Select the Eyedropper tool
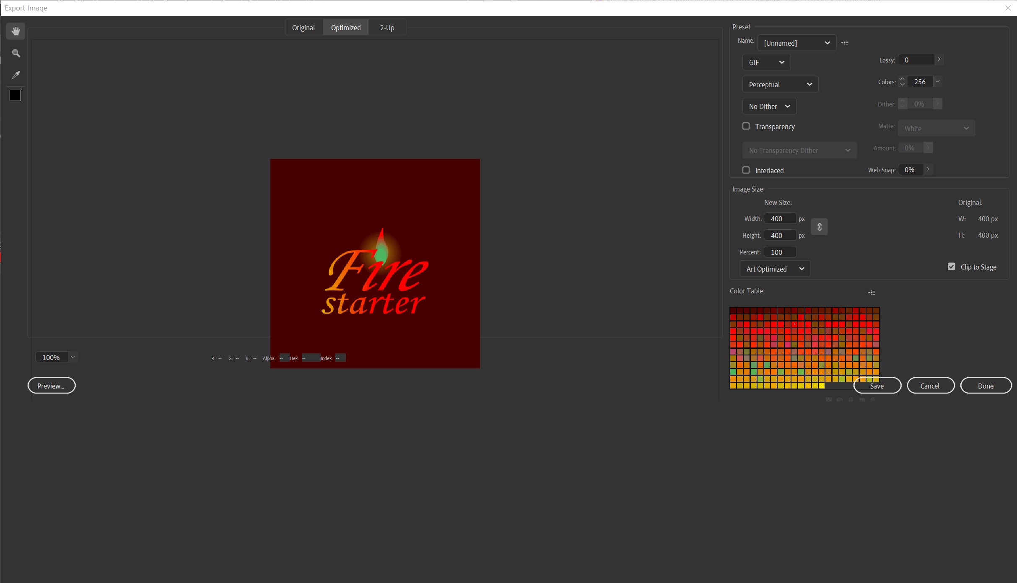 click(16, 75)
